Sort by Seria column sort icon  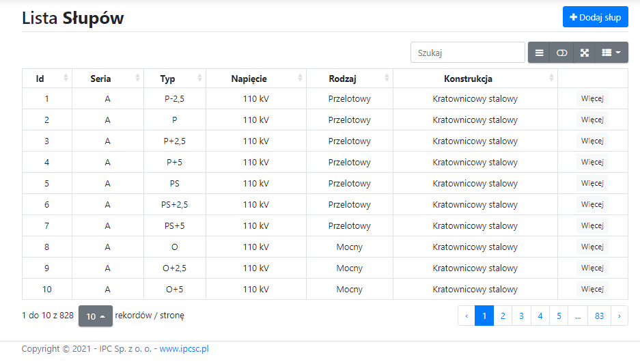[138, 79]
